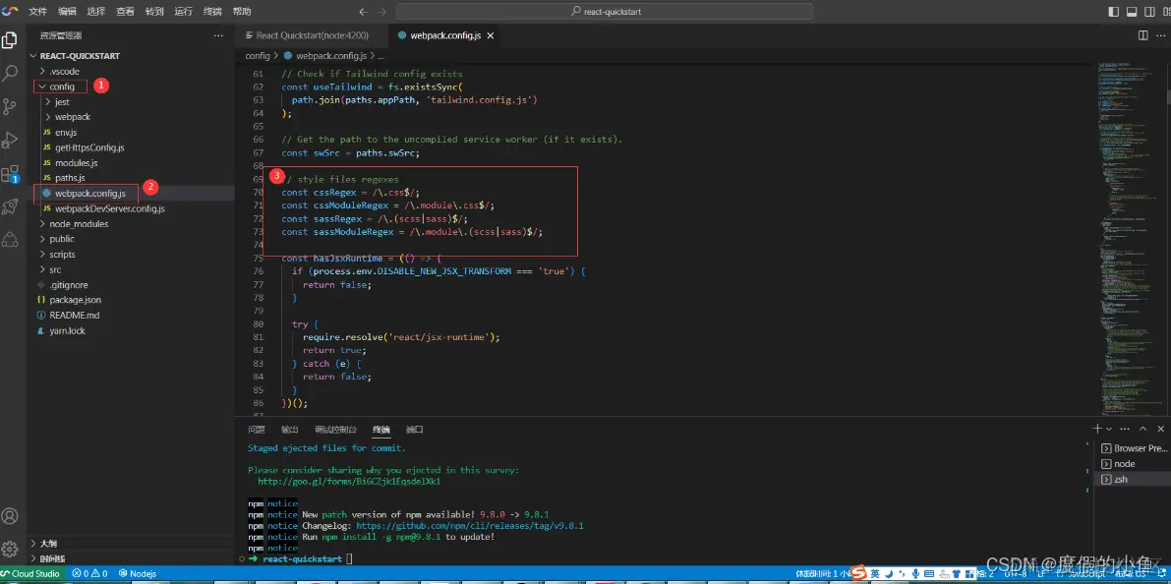Screen dimensions: 1171x584
Task: Open the Manage gear icon
Action: 10,549
